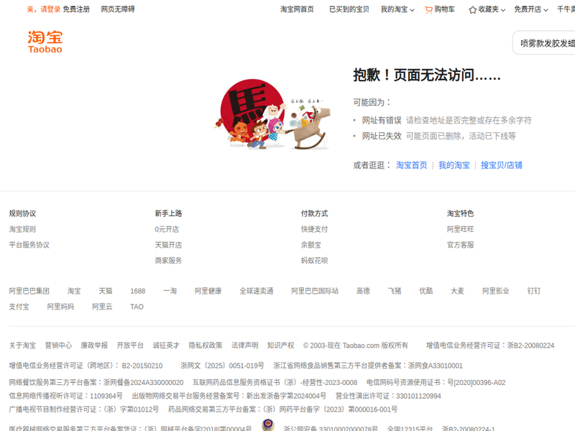This screenshot has width=575, height=431.
Task: Expand the 免费开店 dropdown
Action: click(x=531, y=9)
